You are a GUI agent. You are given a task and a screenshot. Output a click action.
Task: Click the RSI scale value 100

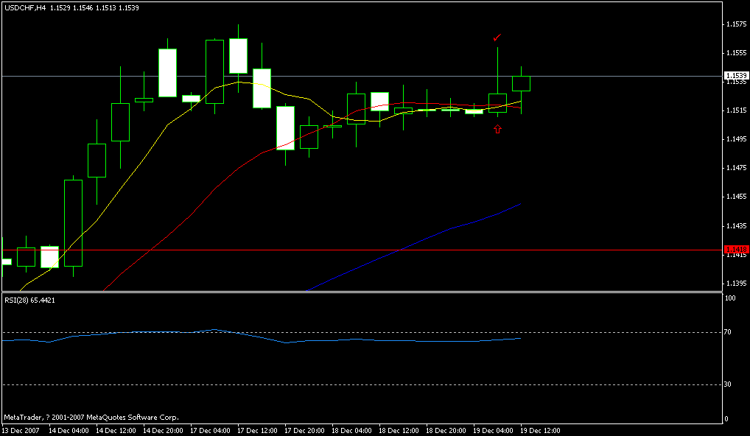click(x=730, y=298)
